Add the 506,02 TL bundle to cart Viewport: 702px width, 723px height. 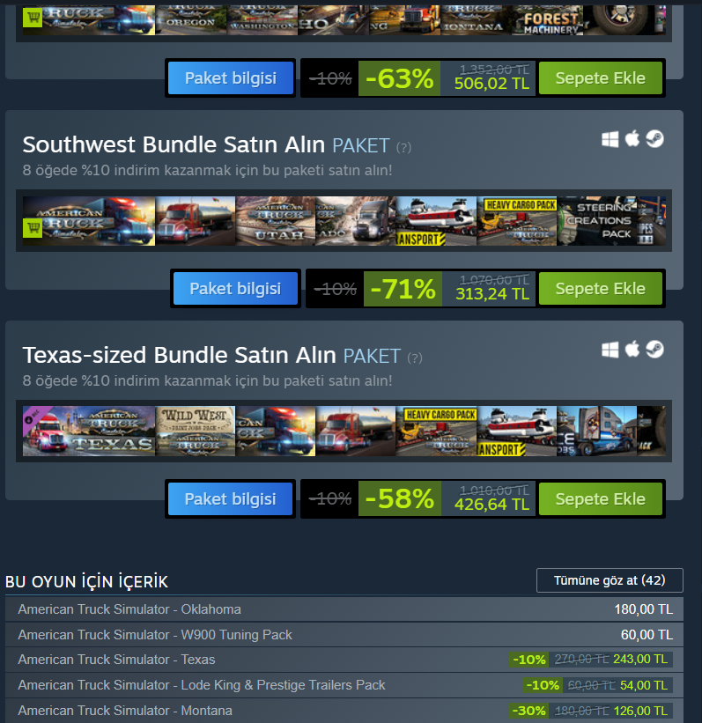pos(600,77)
